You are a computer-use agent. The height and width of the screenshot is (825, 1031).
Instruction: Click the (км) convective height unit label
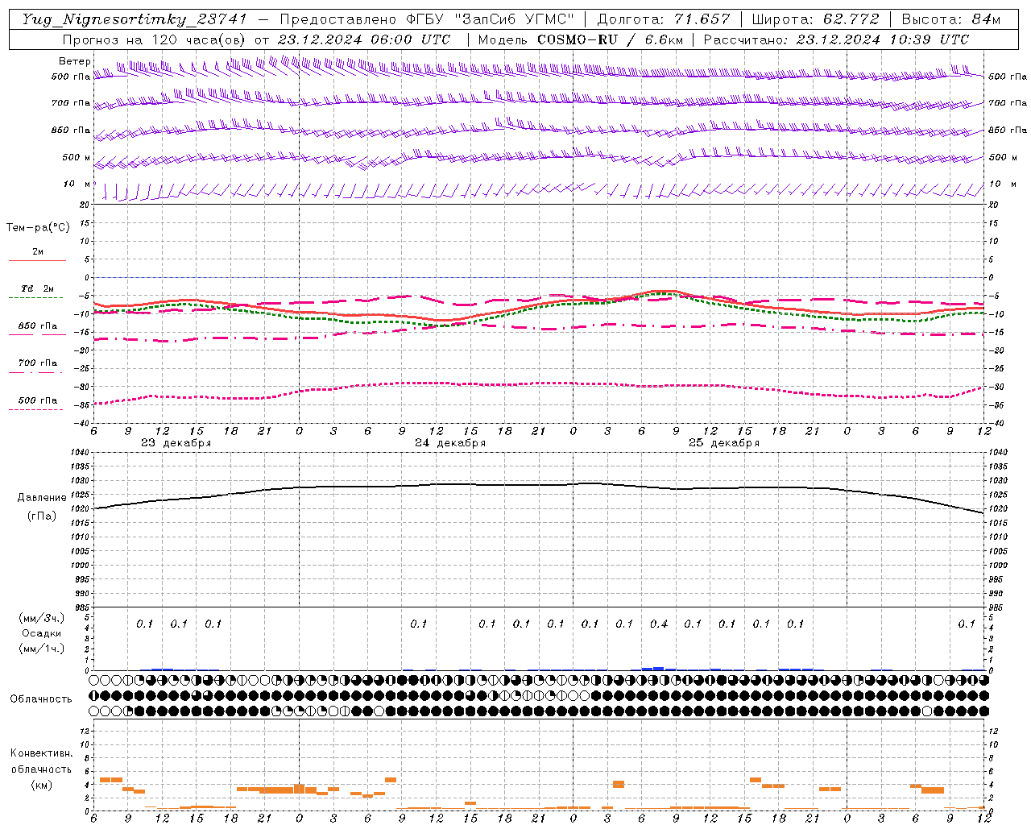[x=42, y=785]
